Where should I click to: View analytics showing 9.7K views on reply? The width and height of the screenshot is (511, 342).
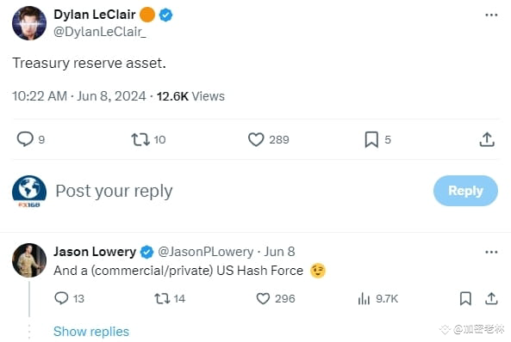(378, 298)
